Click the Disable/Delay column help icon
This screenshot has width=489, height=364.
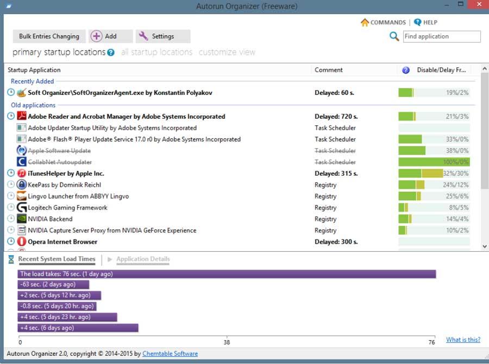[x=406, y=70]
